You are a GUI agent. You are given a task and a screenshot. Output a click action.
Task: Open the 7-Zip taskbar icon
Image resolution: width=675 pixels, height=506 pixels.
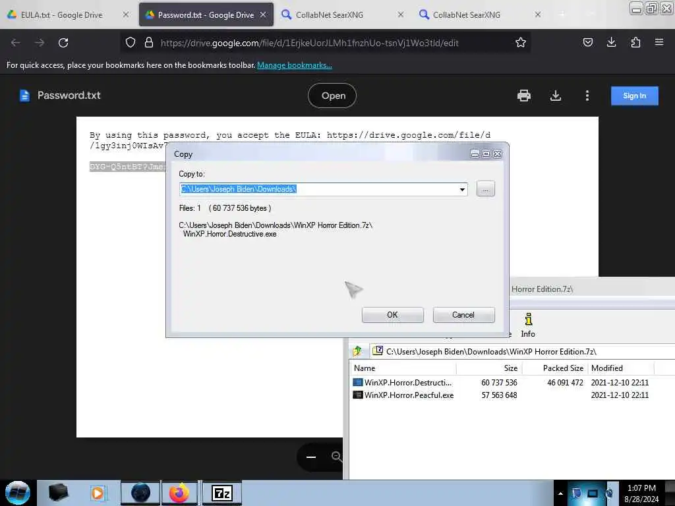click(222, 493)
